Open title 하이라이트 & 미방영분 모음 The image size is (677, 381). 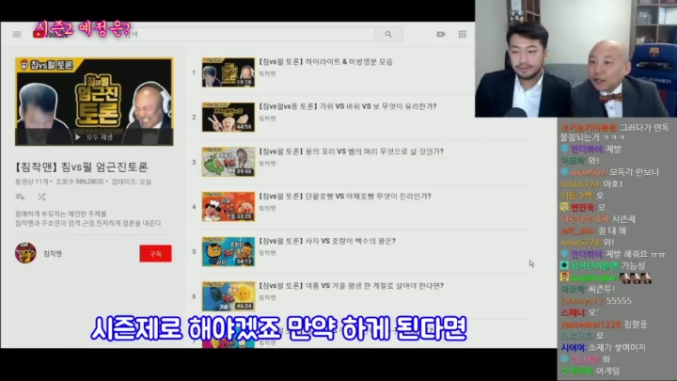pos(325,62)
